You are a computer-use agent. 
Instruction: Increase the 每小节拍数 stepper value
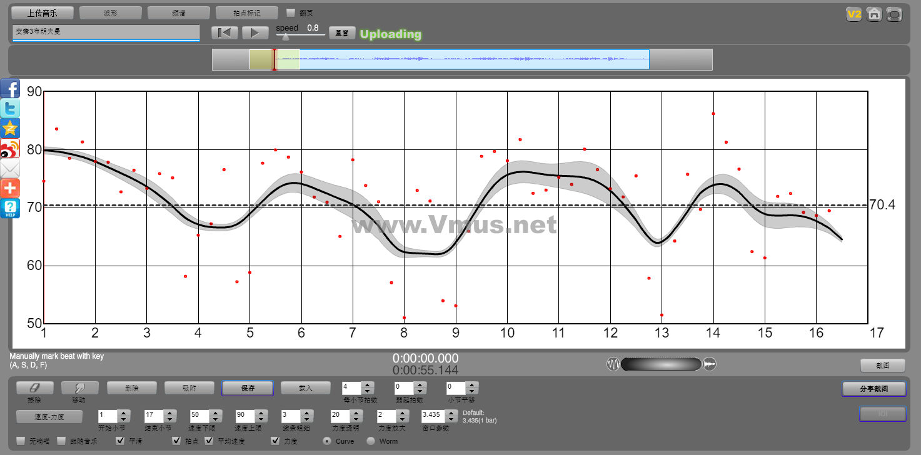tap(368, 385)
